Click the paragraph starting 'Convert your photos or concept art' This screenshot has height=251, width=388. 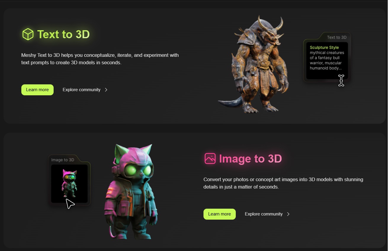[x=283, y=183]
